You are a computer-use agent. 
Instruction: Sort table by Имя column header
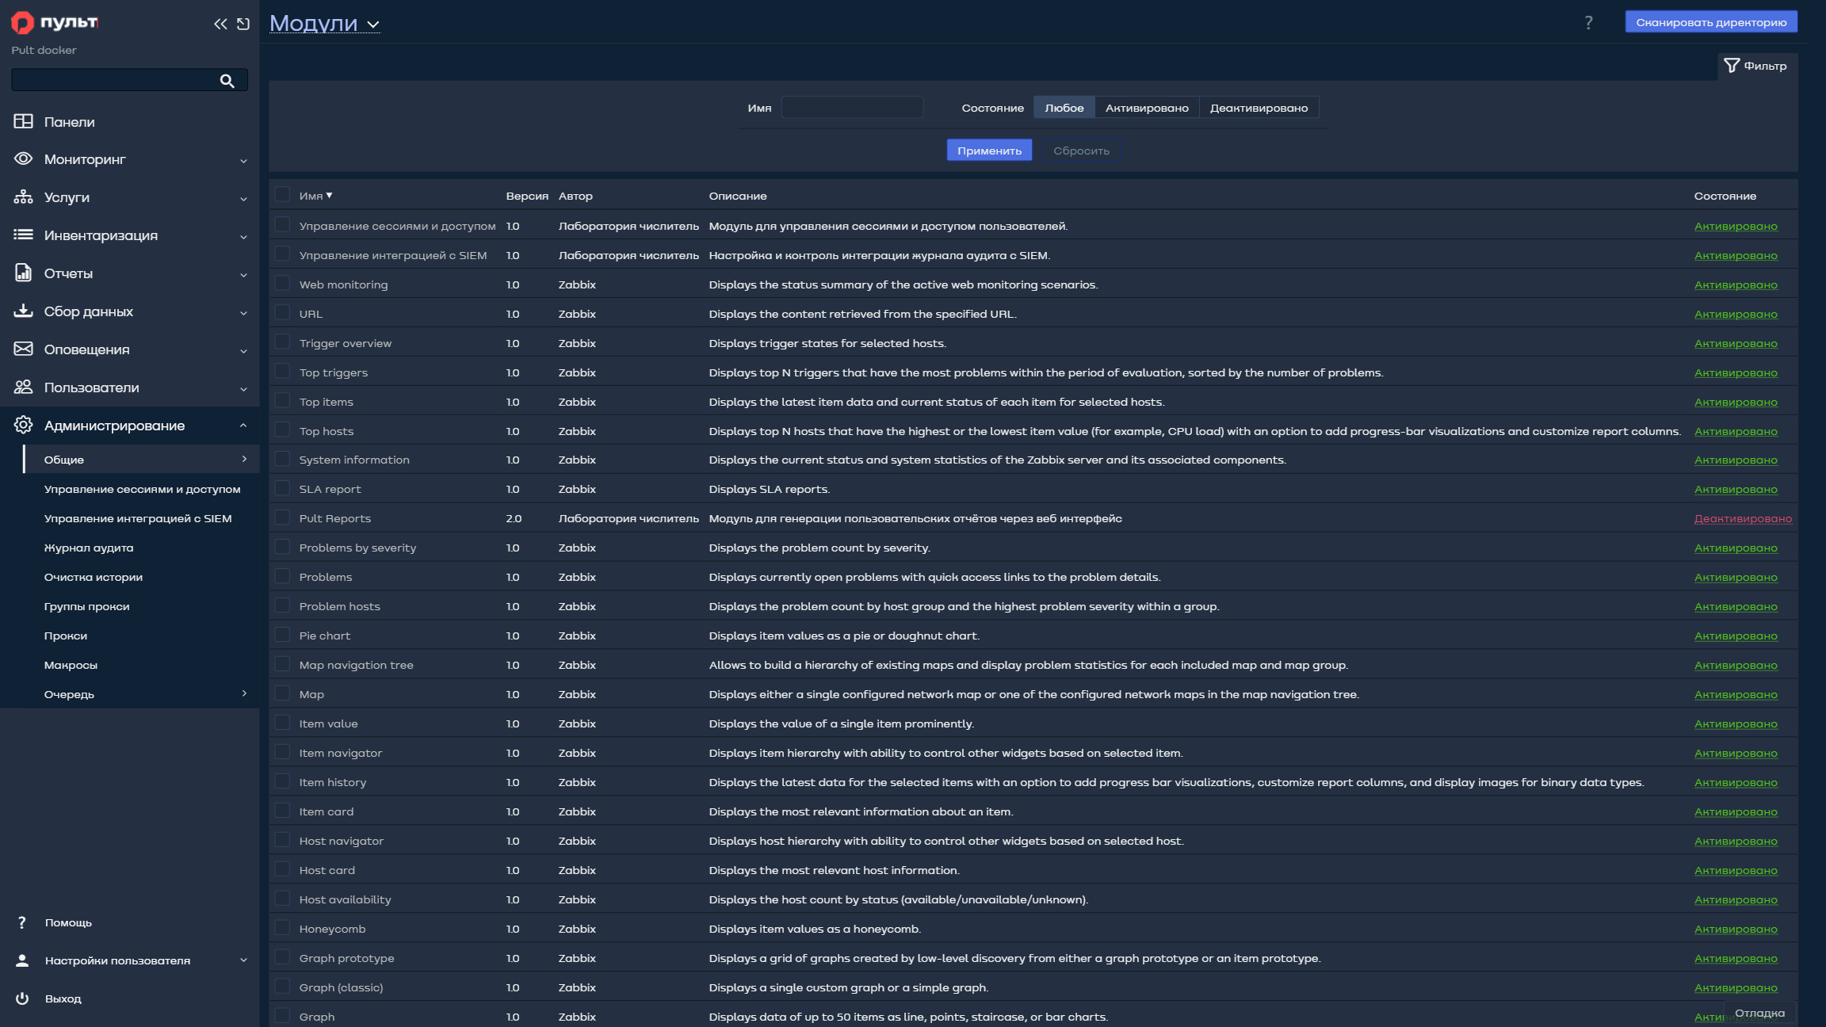[x=315, y=196]
